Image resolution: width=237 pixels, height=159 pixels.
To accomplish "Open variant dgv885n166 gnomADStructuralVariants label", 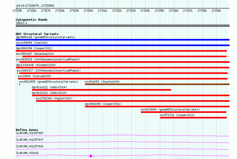I will (46, 37).
